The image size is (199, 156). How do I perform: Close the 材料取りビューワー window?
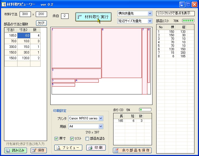[194, 5]
